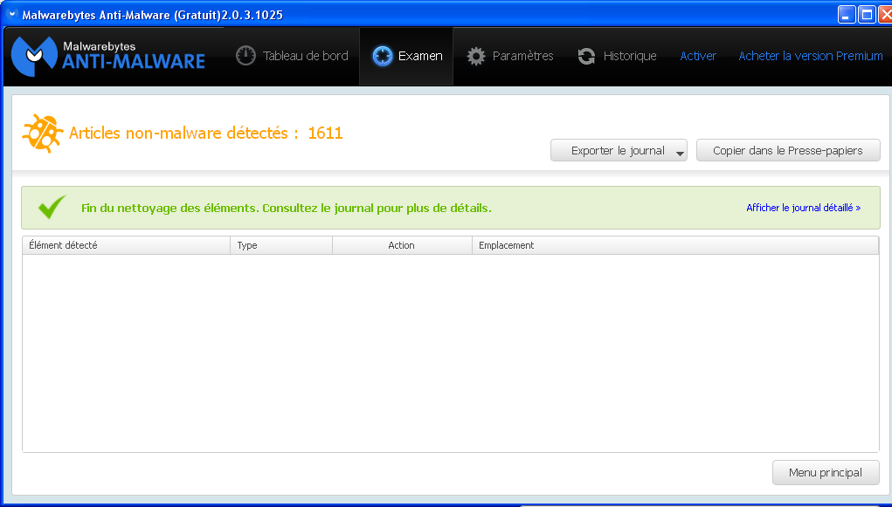Switch to the Examen tab
Viewport: 892px width, 507px height.
click(407, 56)
